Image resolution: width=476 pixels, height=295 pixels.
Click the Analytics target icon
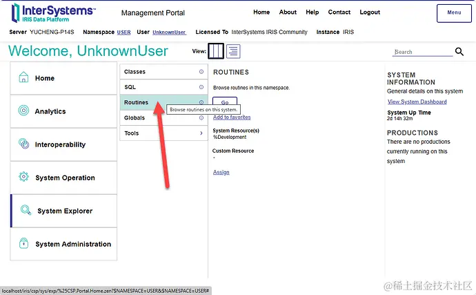pos(23,110)
